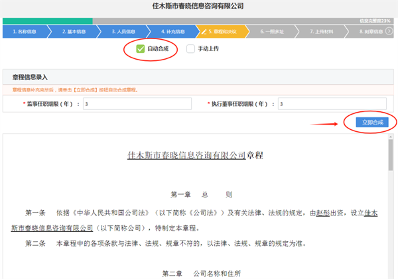Click the scrollbar up arrow
Image resolution: width=398 pixels, height=279 pixels.
tap(391, 137)
